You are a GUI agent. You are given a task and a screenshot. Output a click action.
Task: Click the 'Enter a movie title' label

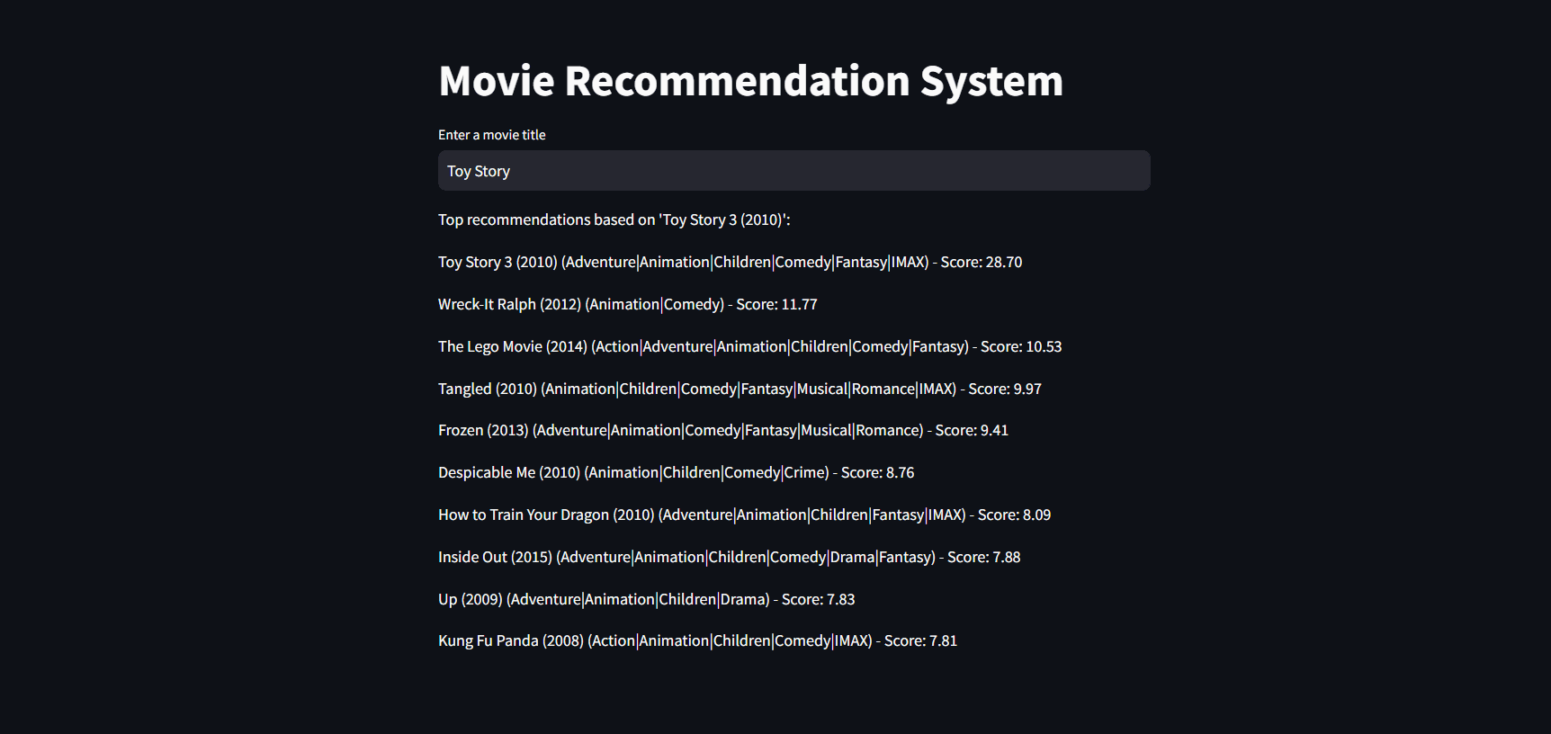491,134
